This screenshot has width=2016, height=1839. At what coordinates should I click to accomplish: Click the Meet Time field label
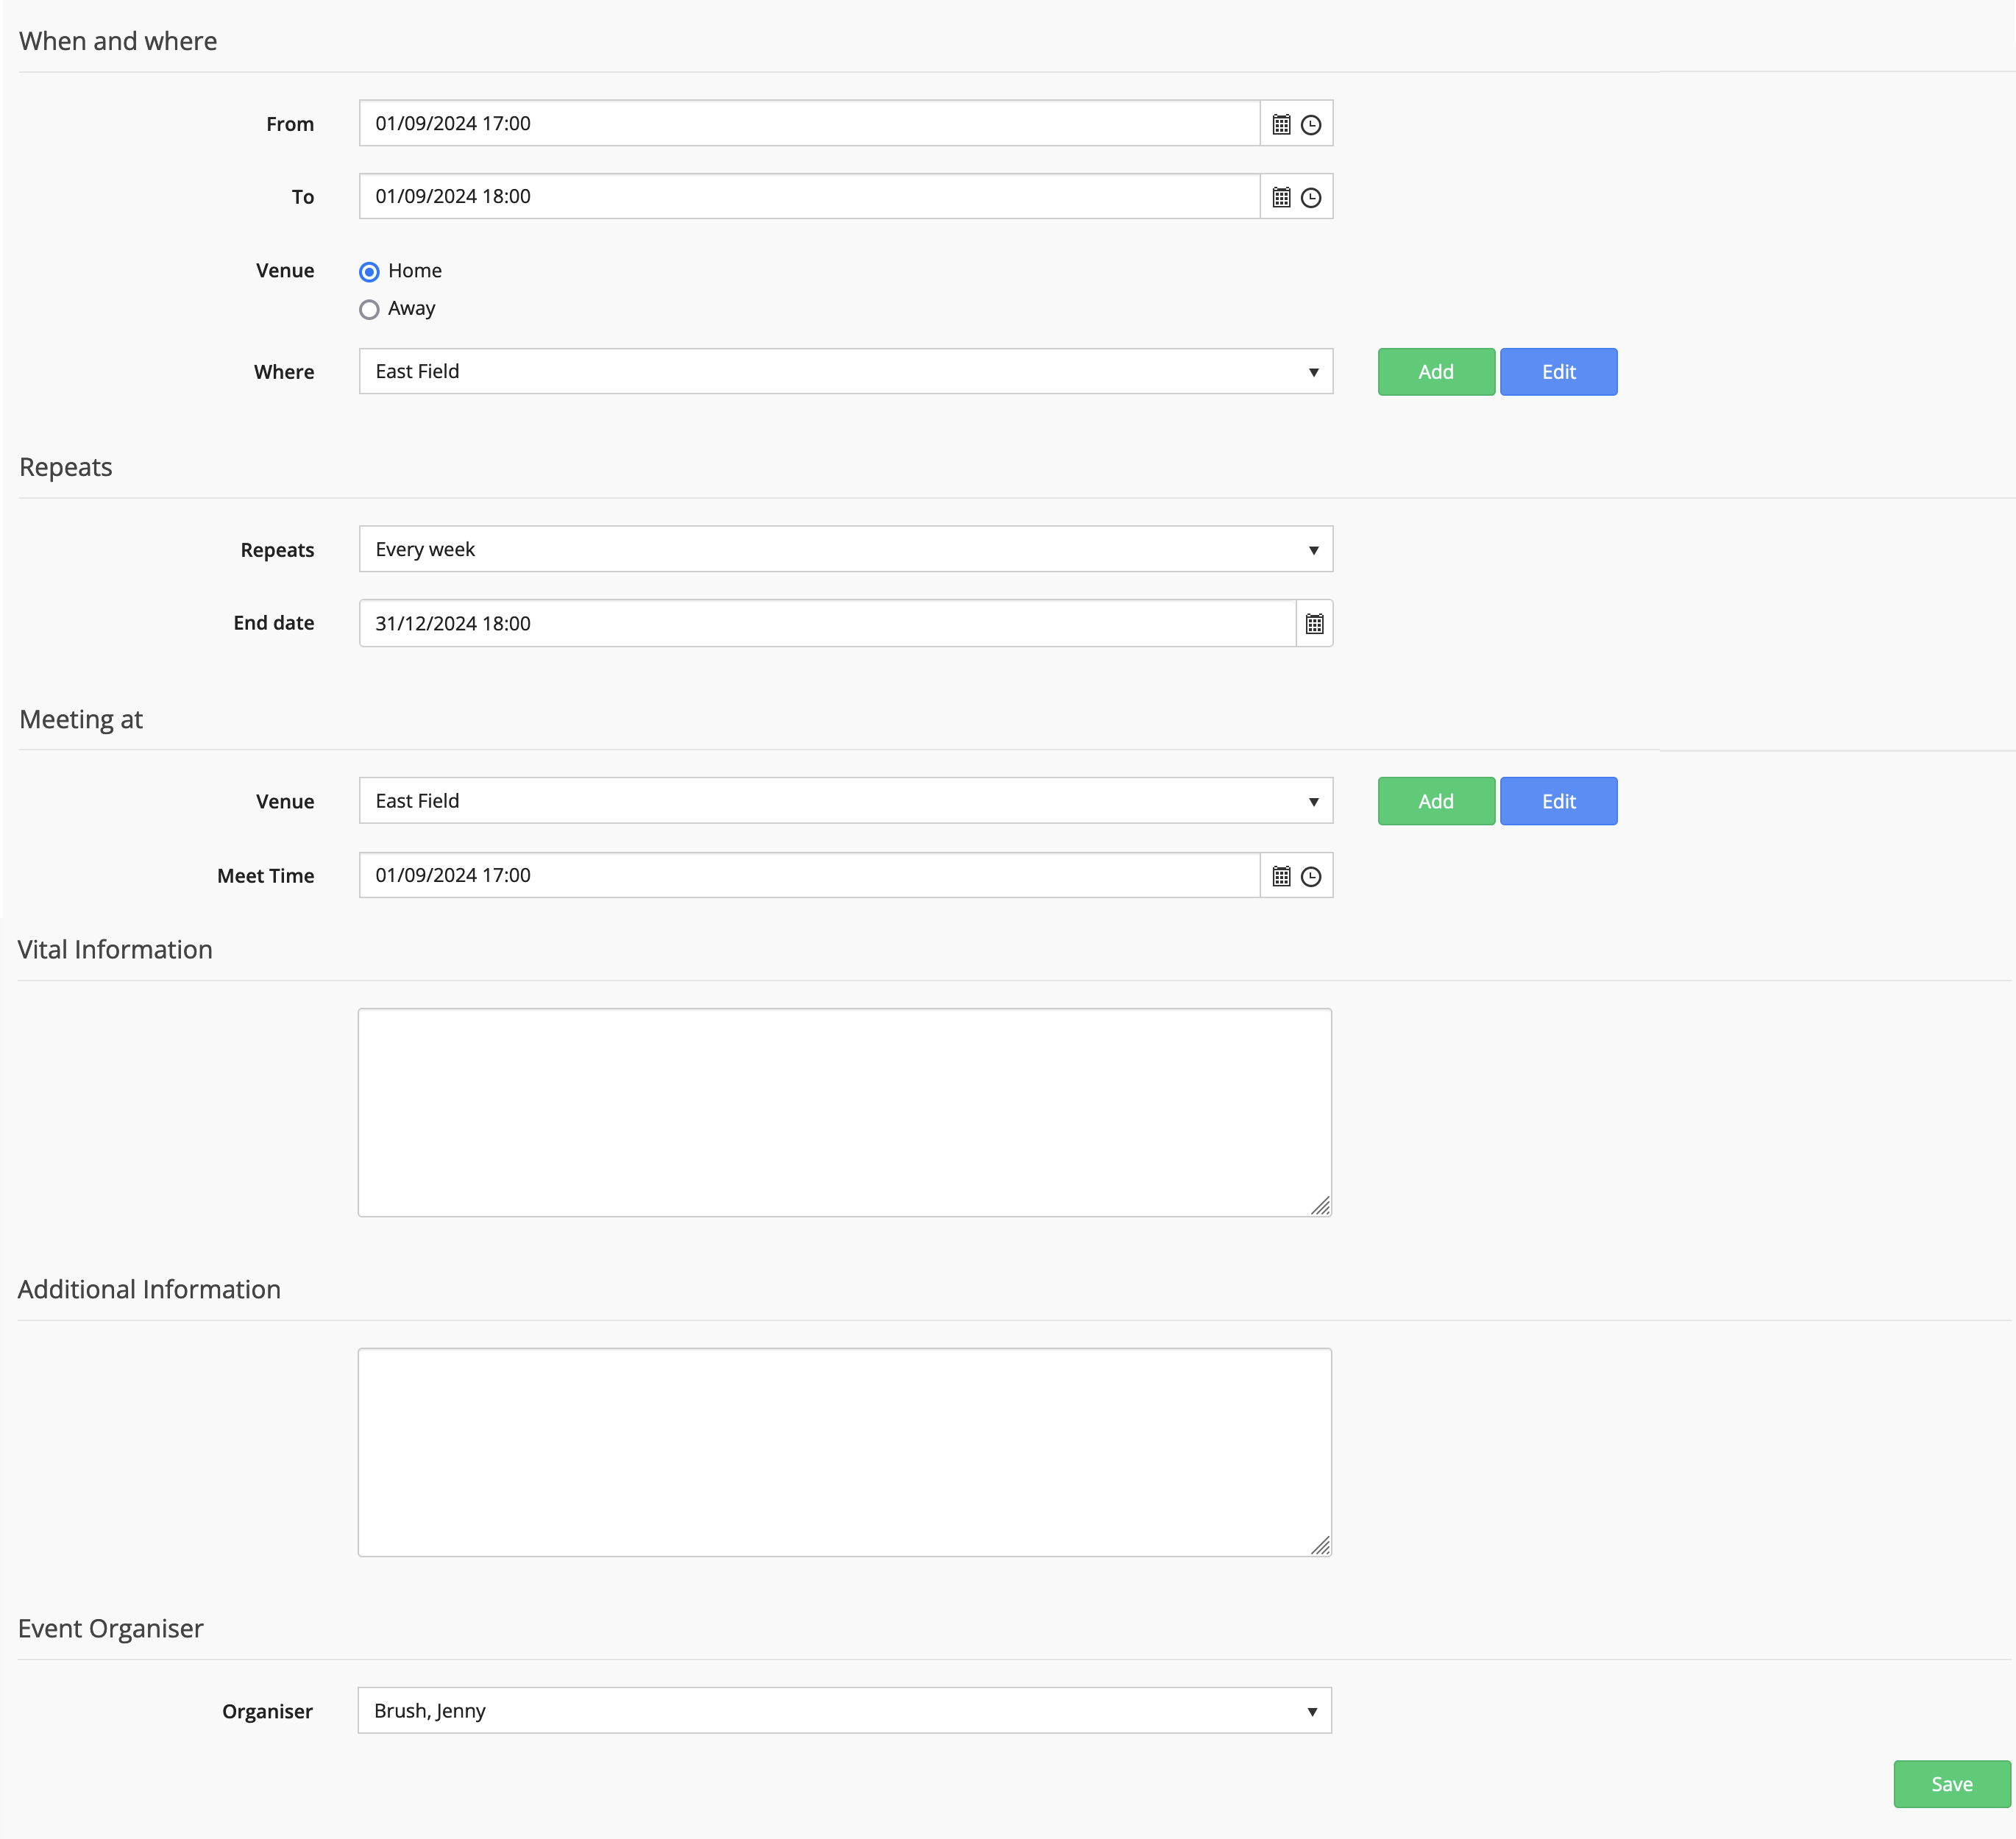(266, 876)
